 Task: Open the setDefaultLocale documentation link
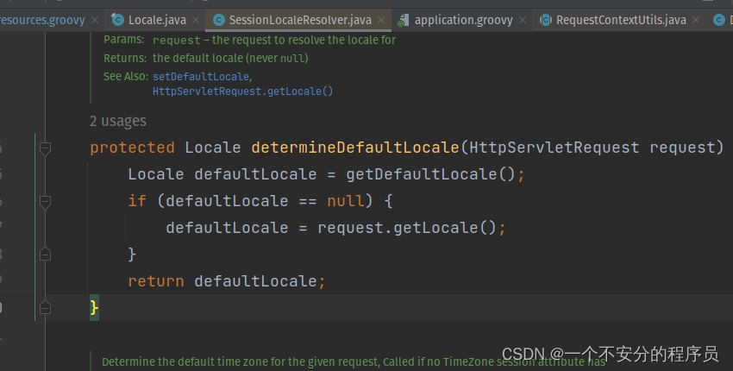tap(201, 76)
